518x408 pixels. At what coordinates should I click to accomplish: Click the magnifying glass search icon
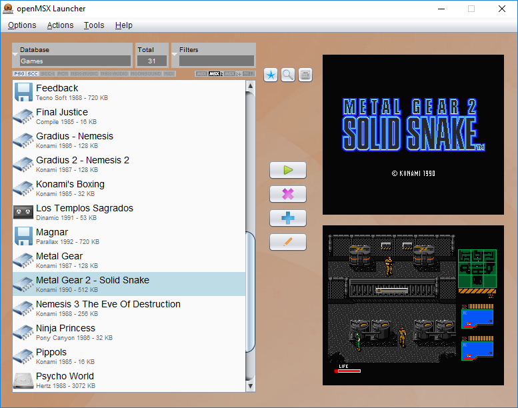[288, 75]
